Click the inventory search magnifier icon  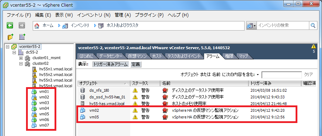[313, 25]
